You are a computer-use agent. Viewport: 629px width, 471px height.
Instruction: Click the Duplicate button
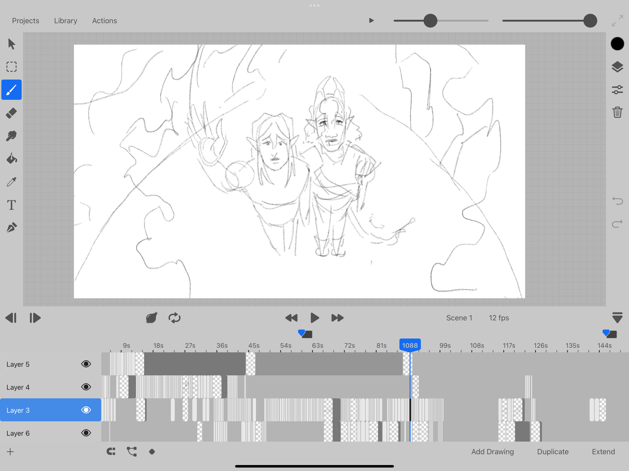point(553,452)
